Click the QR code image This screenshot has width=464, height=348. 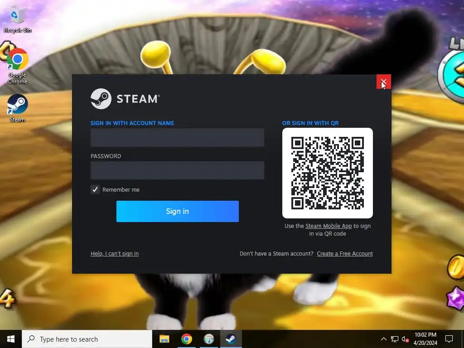click(328, 173)
